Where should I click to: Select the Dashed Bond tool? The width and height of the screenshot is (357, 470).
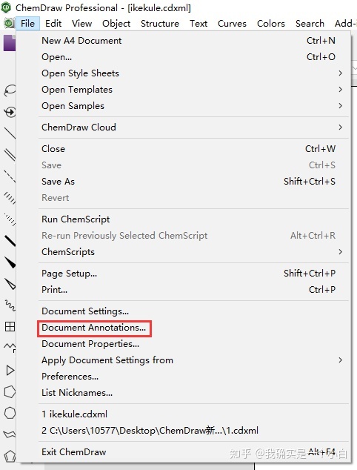click(x=10, y=176)
